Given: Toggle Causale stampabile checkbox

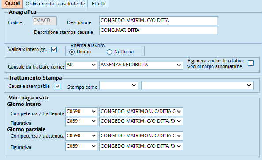Looking at the screenshot, I should click(x=57, y=87).
